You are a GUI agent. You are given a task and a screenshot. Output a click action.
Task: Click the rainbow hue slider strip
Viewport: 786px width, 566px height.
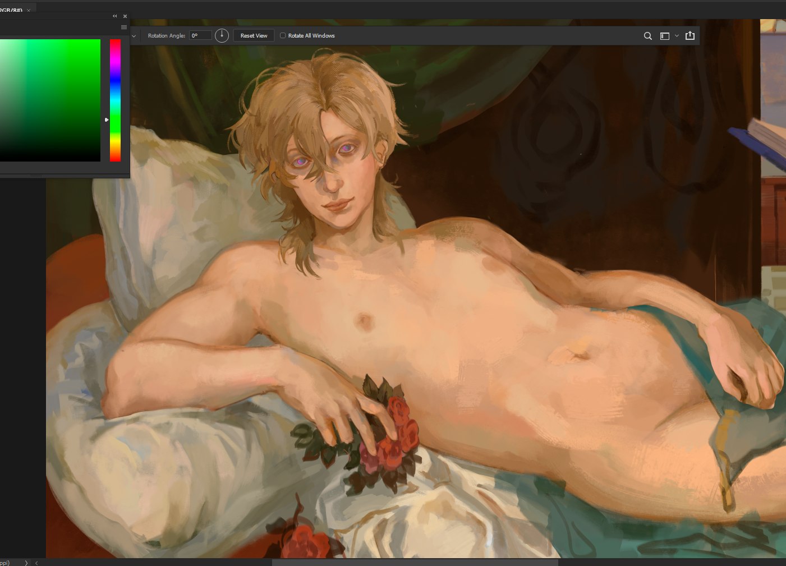[x=115, y=100]
